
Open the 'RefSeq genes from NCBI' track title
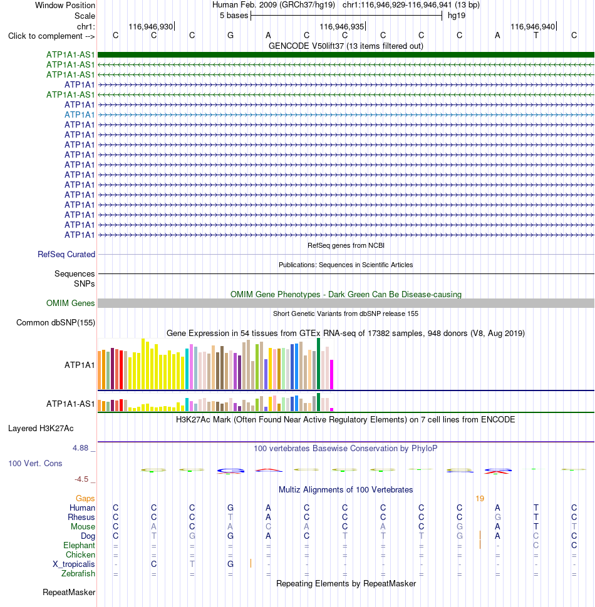point(346,245)
